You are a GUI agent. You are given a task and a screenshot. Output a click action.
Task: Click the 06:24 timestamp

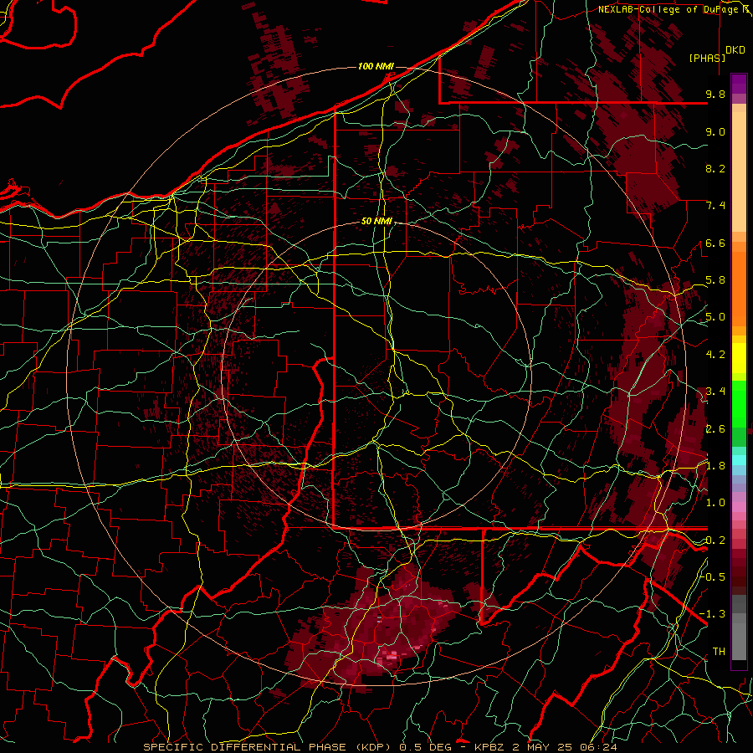[x=598, y=747]
